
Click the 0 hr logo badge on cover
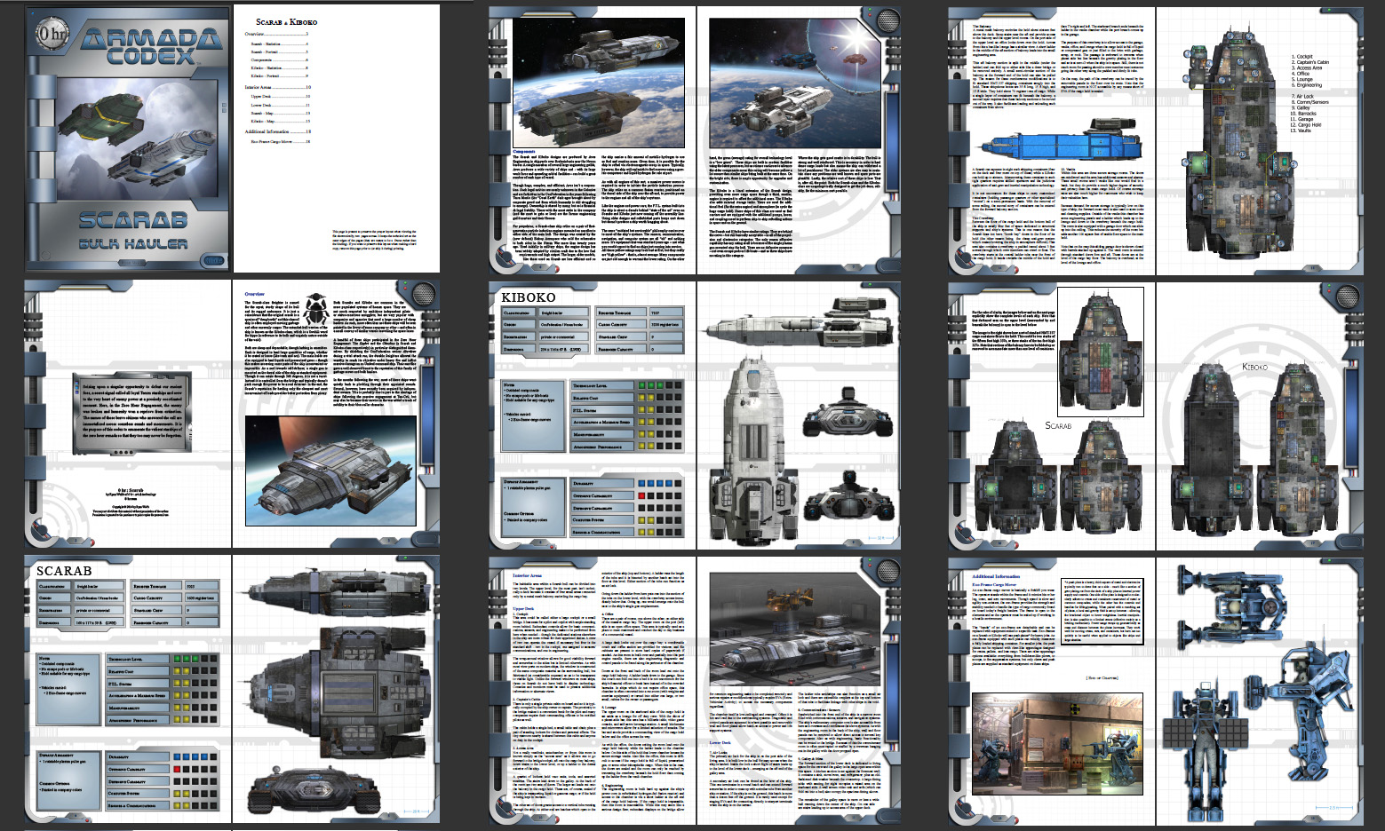52,36
